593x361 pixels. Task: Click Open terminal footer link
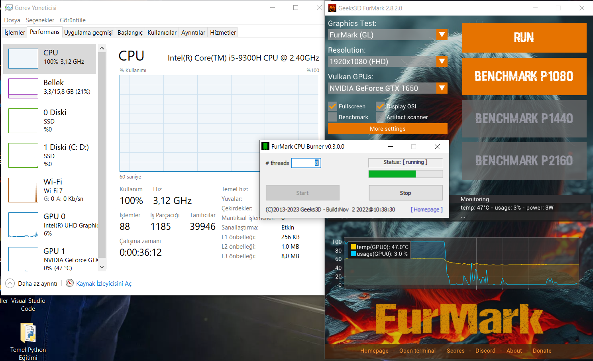pyautogui.click(x=418, y=351)
